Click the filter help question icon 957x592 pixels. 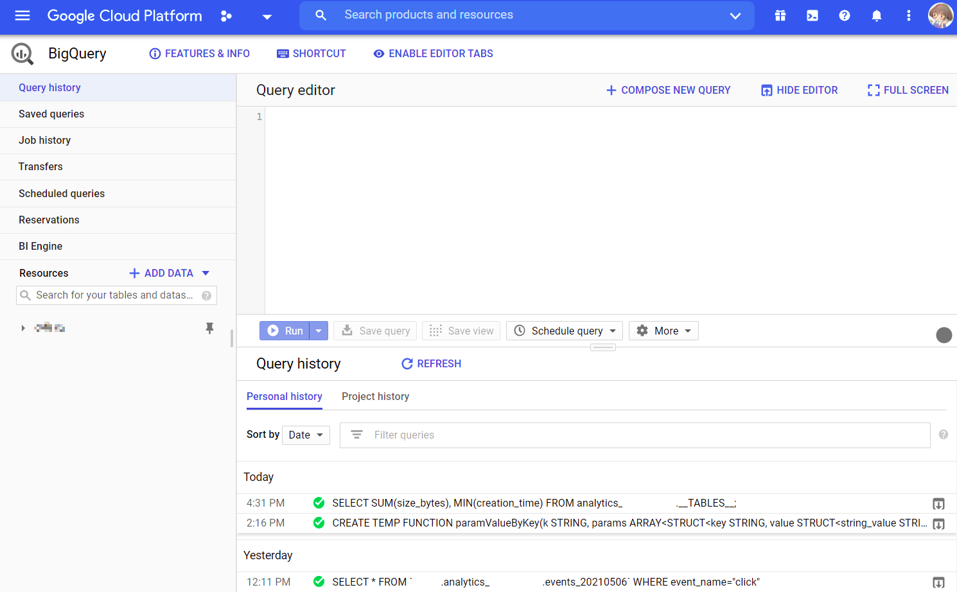(x=944, y=435)
